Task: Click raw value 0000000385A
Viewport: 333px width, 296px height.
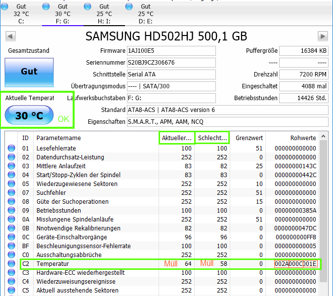Action: pos(295,211)
